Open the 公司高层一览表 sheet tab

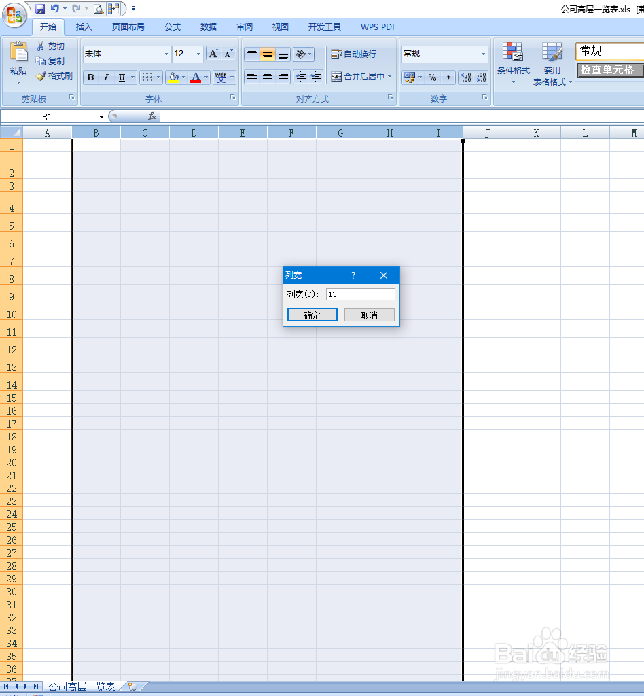click(82, 686)
